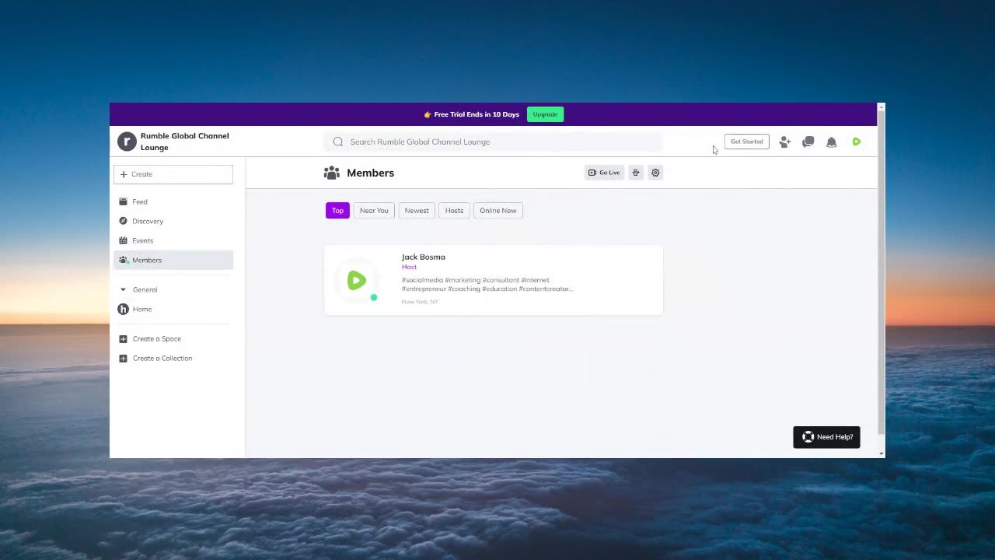Screen dimensions: 995x560
Task: Click the Home space h icon
Action: click(x=123, y=309)
